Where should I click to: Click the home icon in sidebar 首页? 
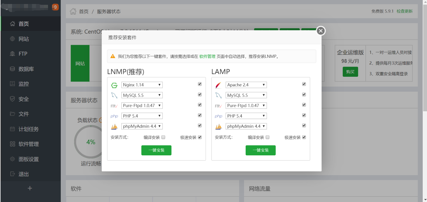13,24
